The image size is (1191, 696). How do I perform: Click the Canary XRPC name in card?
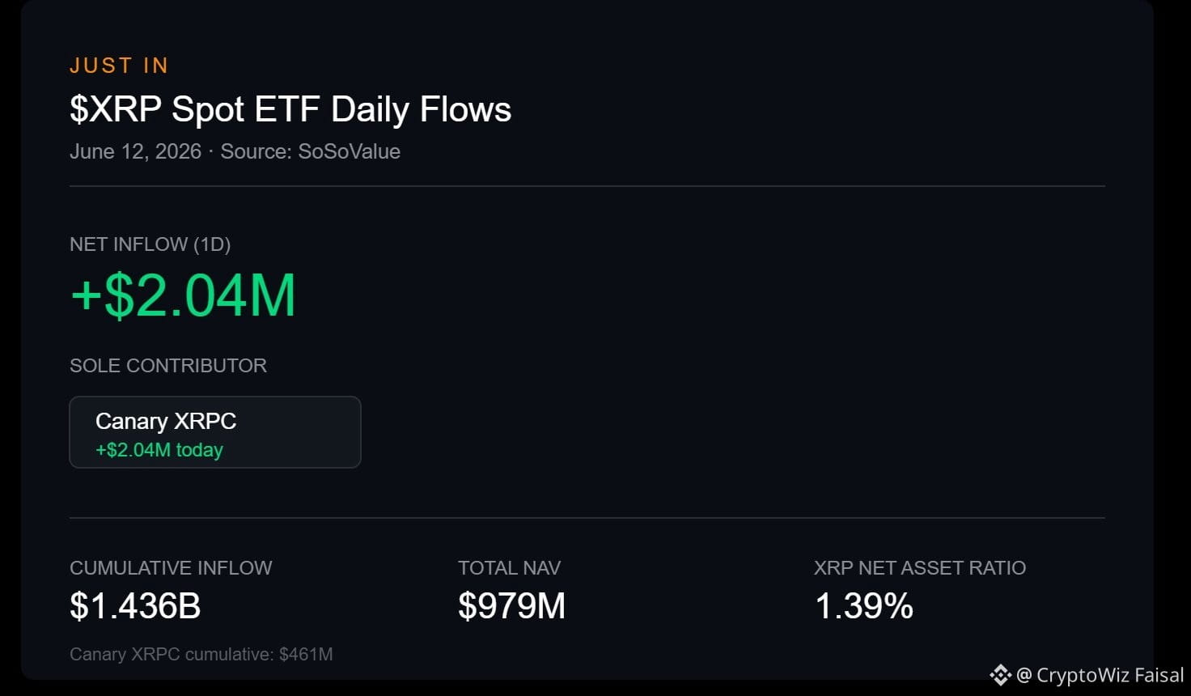[166, 421]
